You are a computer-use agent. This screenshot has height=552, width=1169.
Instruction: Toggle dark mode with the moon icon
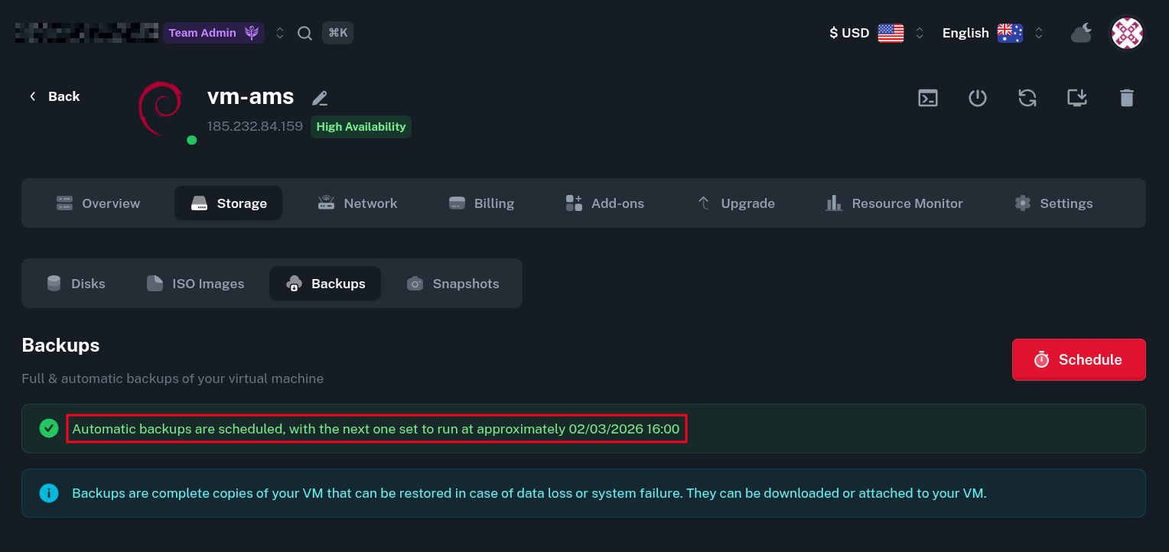pyautogui.click(x=1081, y=33)
